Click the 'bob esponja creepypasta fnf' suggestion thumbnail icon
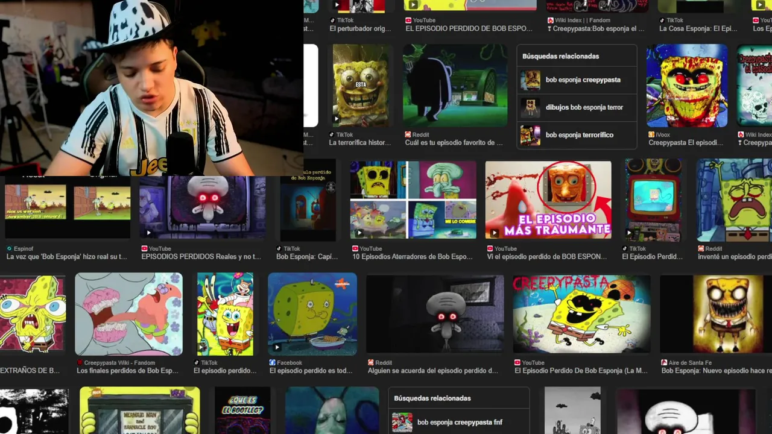This screenshot has height=434, width=772. click(402, 423)
